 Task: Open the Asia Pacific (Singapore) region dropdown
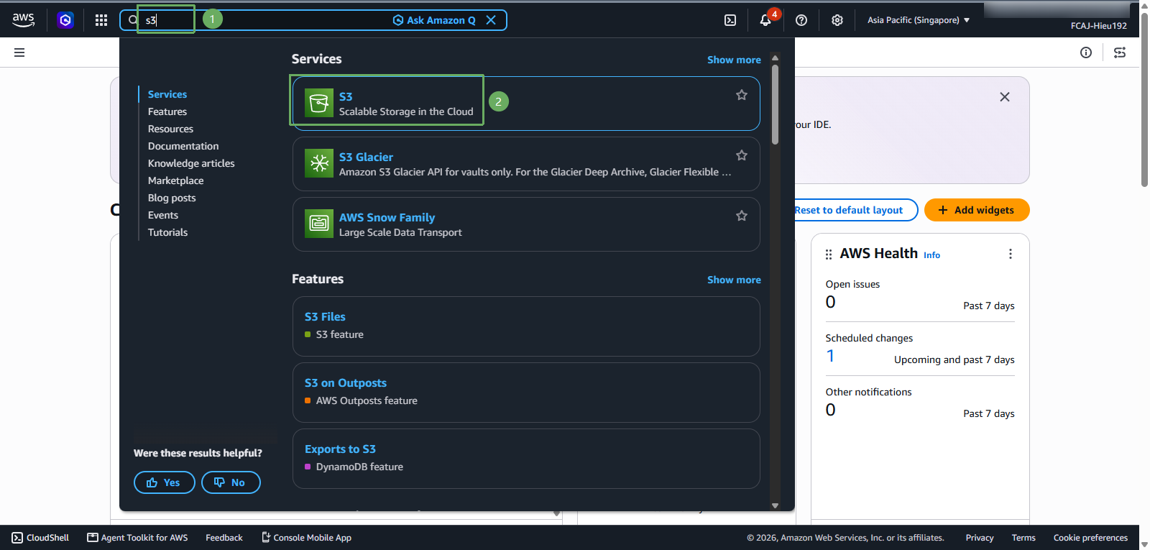919,20
